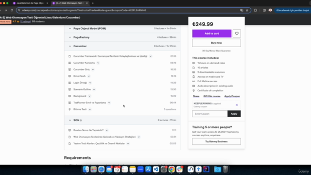Click the Share link

pyautogui.click(x=196, y=96)
